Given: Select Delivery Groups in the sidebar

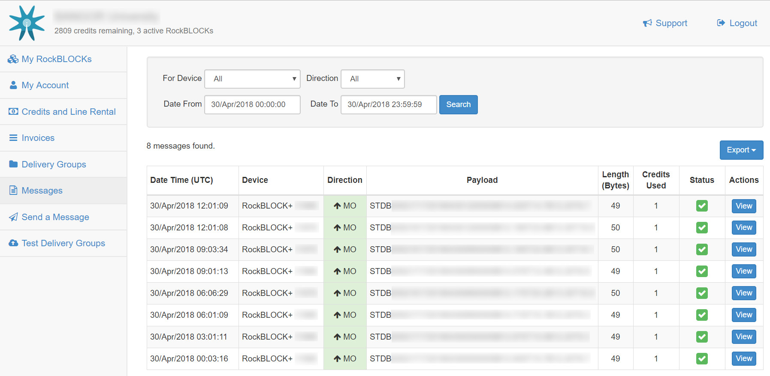Looking at the screenshot, I should [x=63, y=164].
